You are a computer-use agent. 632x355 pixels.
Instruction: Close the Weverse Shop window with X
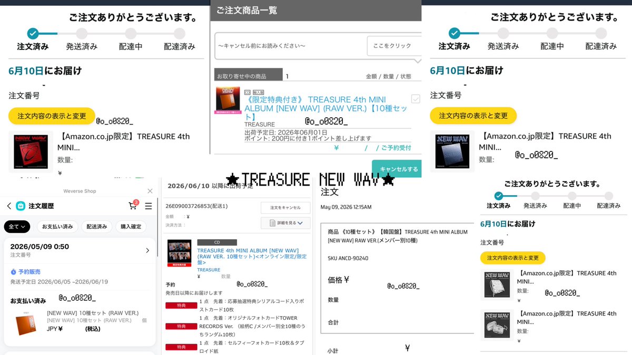[x=150, y=191]
